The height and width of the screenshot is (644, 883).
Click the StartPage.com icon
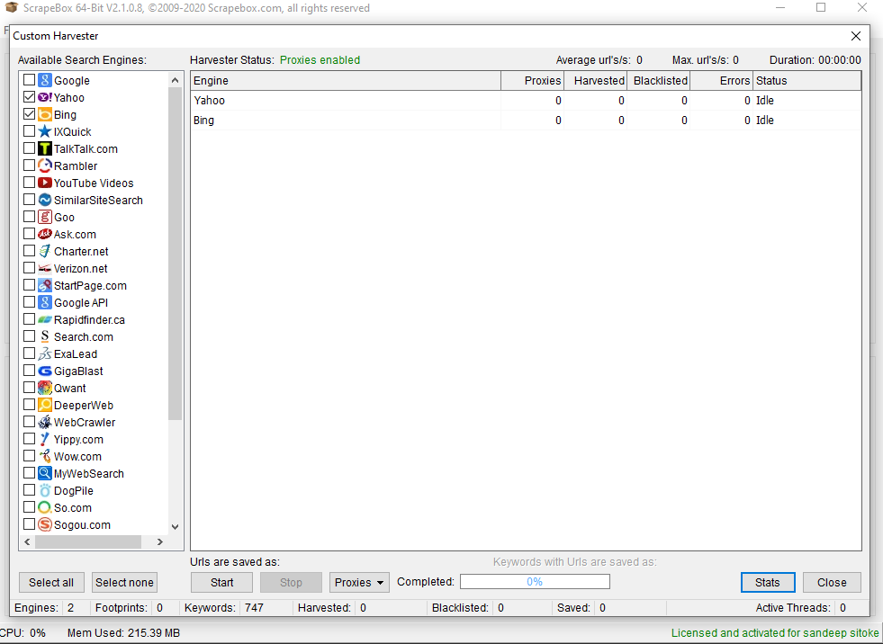click(45, 285)
